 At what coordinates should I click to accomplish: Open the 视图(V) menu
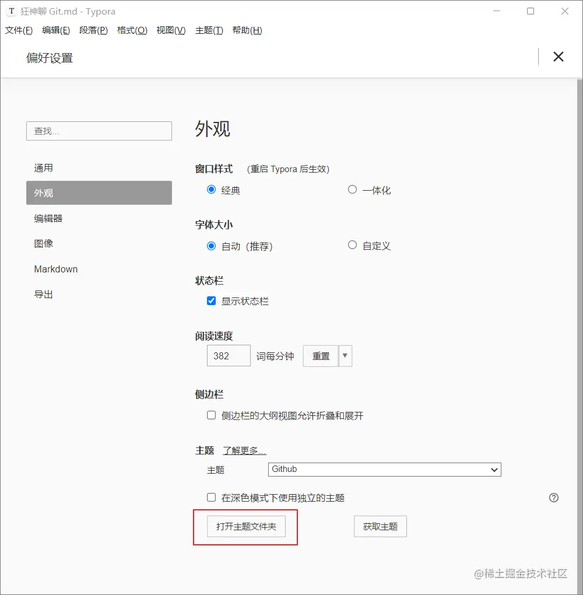[x=171, y=30]
